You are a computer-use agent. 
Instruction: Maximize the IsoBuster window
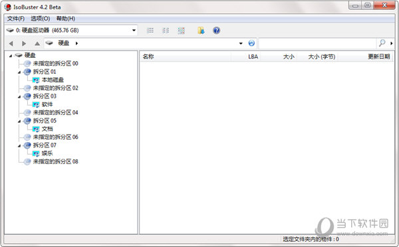(368, 5)
